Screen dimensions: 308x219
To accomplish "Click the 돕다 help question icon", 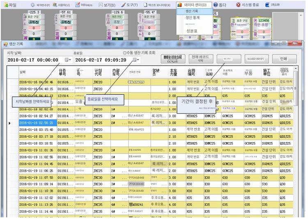I will [215, 5].
